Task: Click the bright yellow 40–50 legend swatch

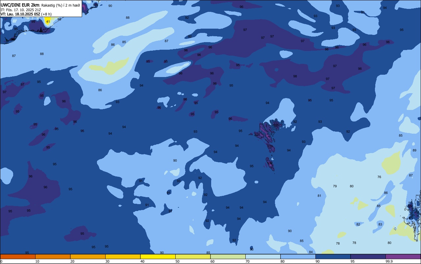Action: coord(158,256)
